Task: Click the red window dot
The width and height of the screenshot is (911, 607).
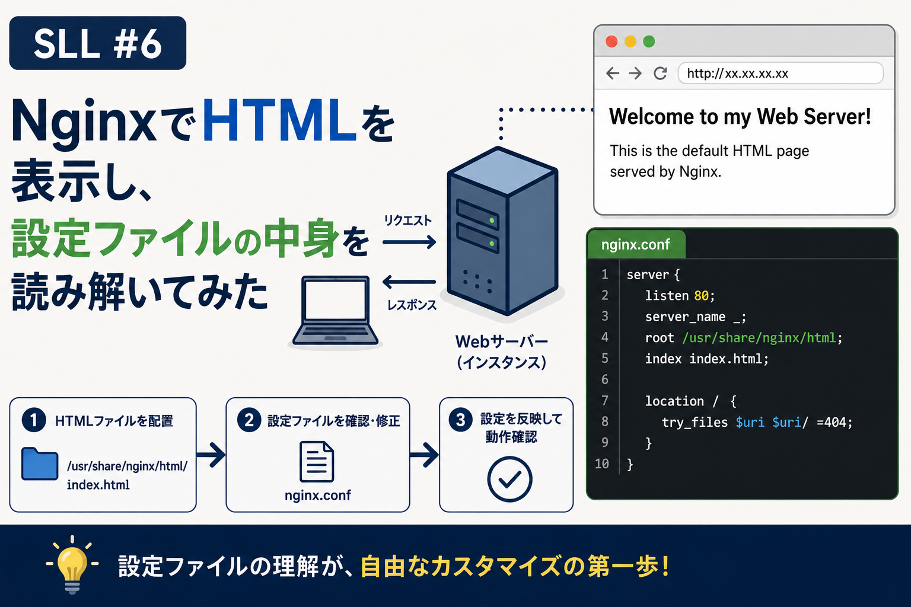Action: tap(611, 41)
